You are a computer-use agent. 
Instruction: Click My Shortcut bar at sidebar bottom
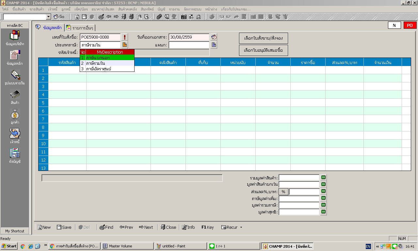coord(15,231)
